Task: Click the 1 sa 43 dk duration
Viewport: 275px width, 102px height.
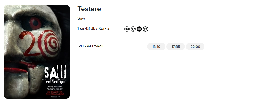Action: coord(86,28)
